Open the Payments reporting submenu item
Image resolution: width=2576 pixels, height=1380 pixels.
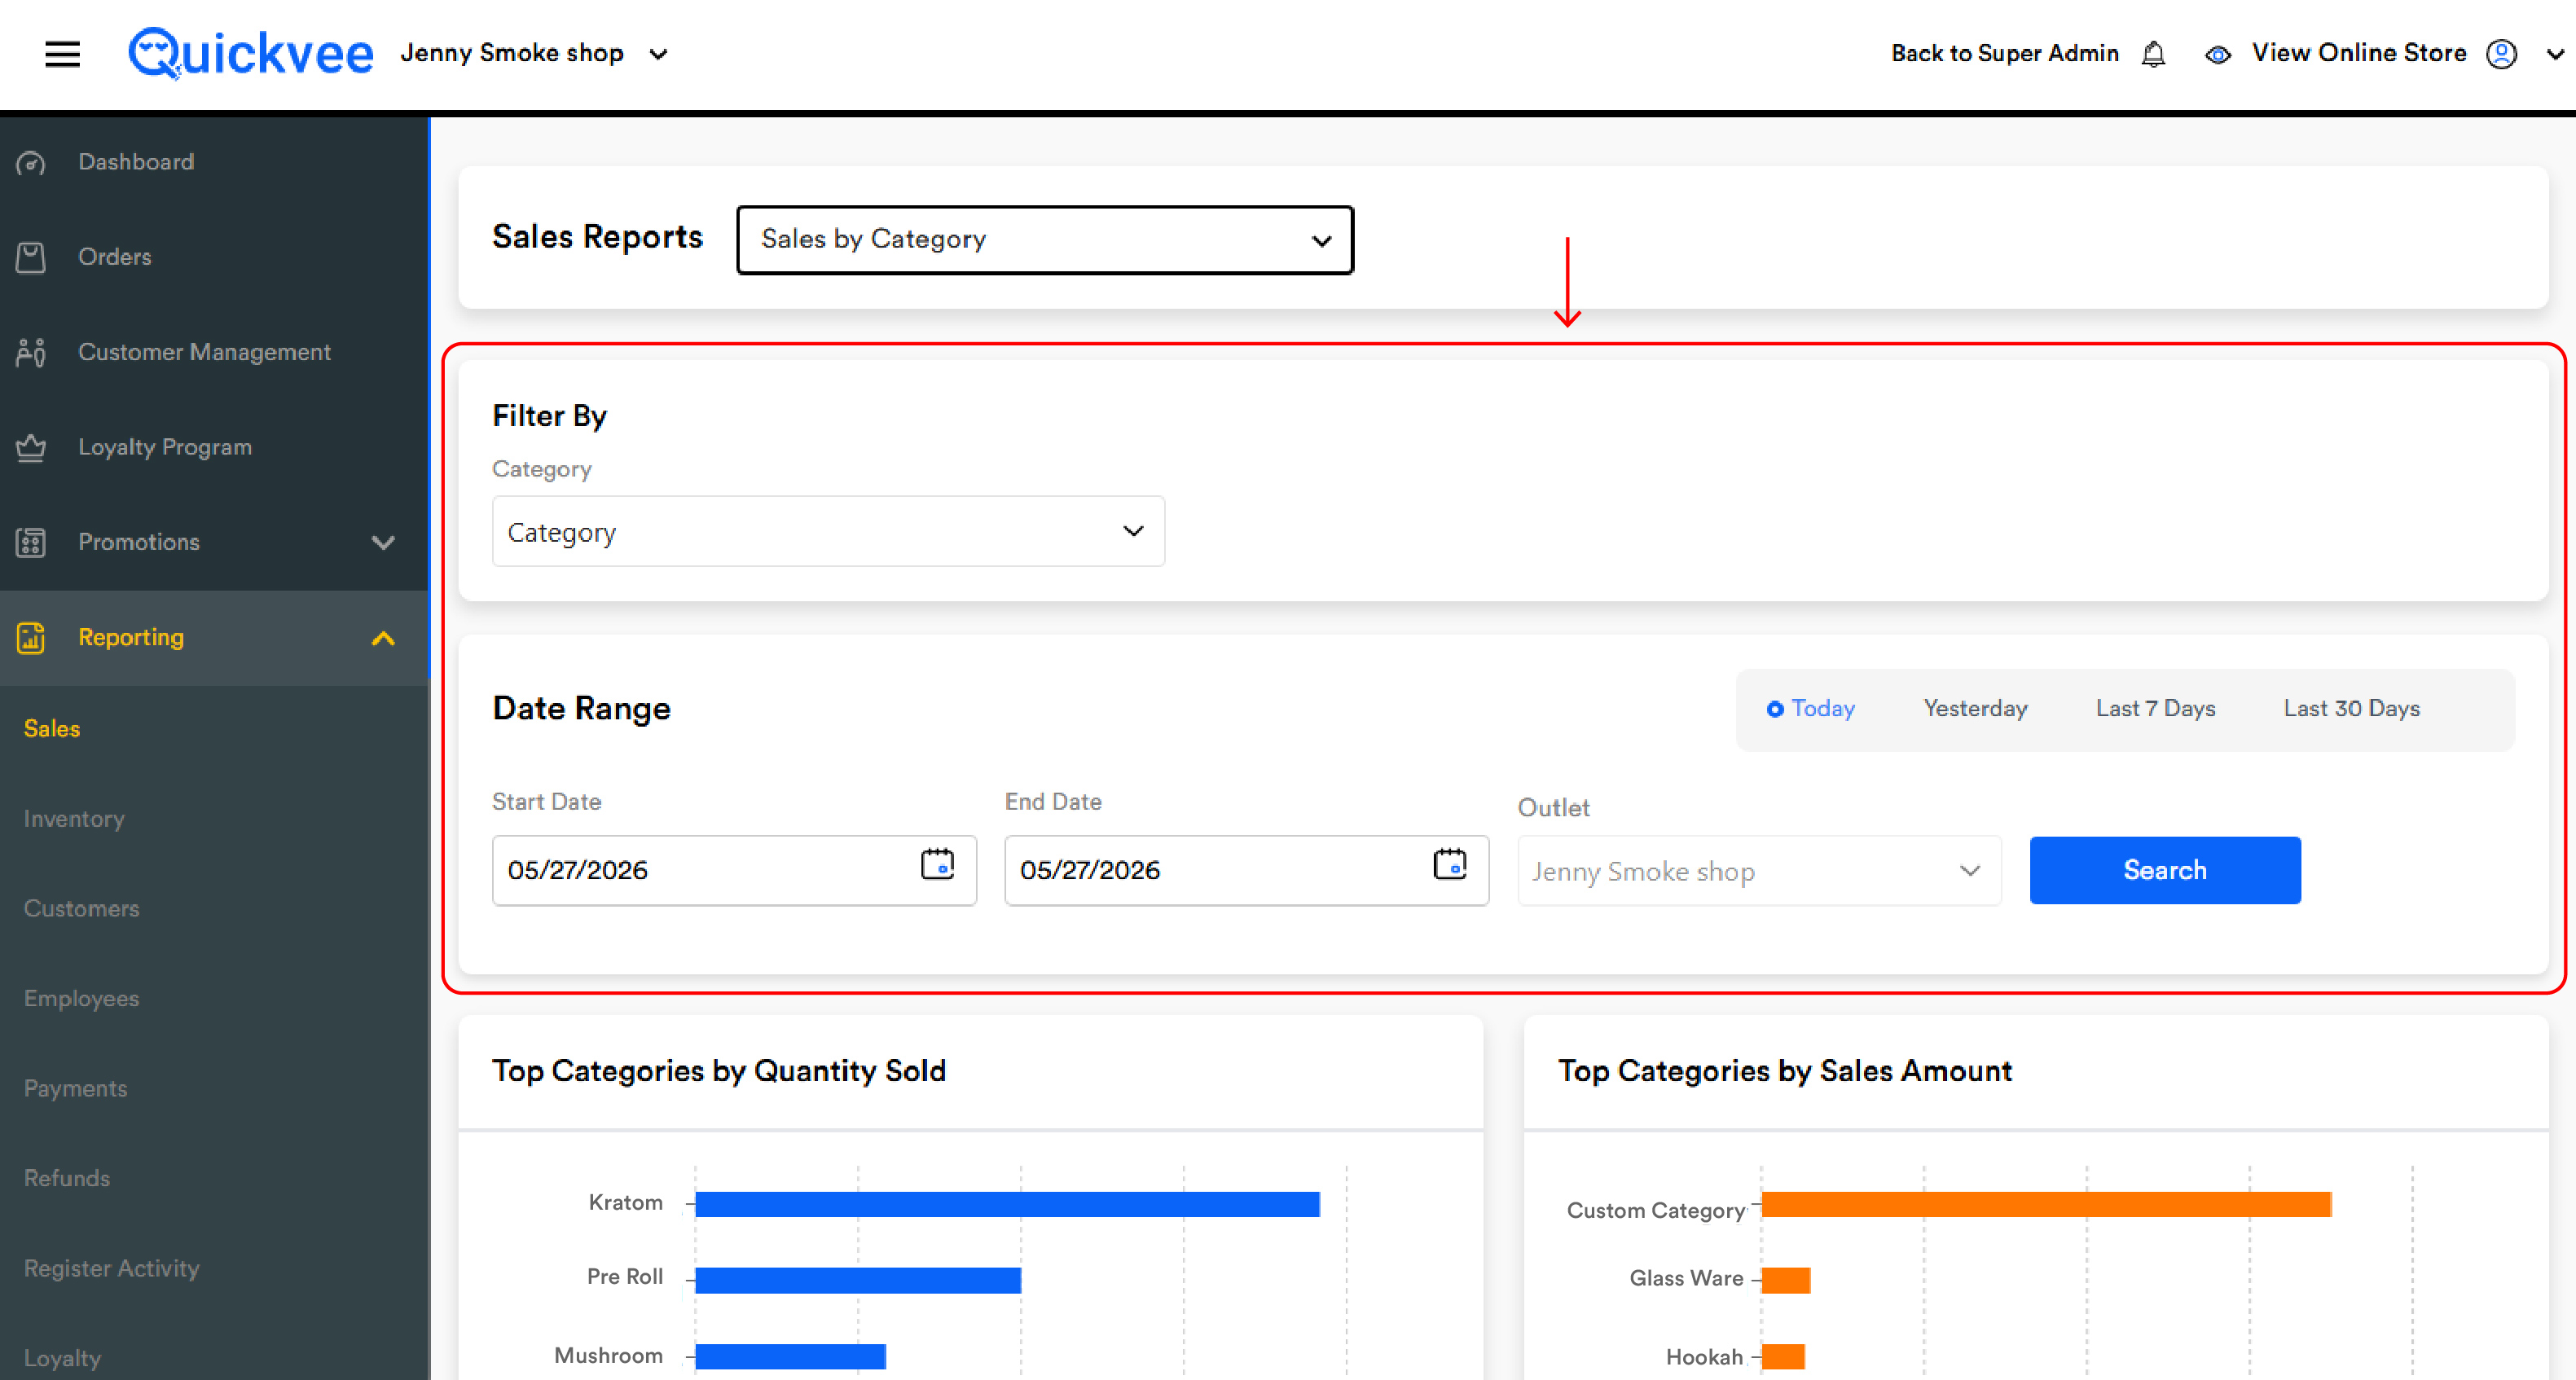pos(75,1089)
